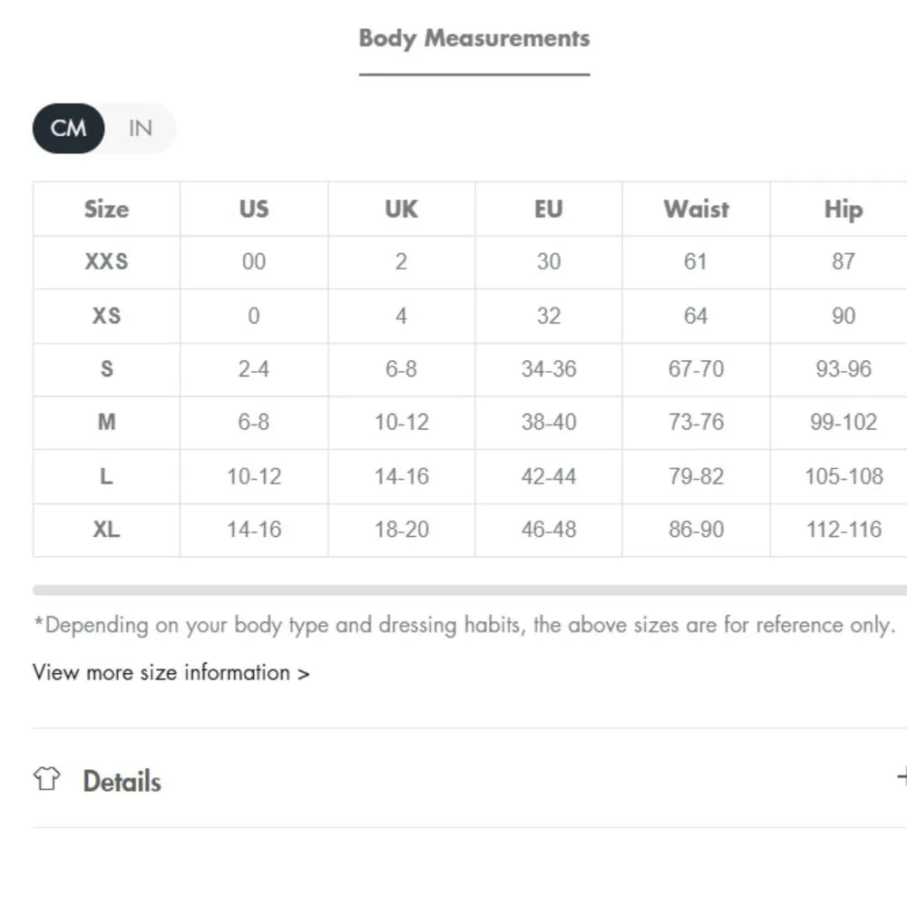Click the US column header
The image size is (907, 907).
tap(254, 209)
